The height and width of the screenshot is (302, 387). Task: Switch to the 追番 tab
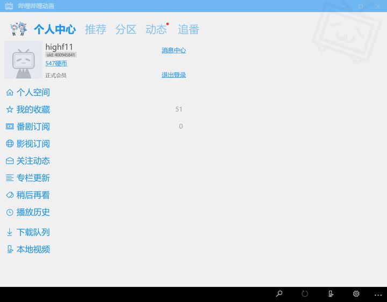pos(189,30)
